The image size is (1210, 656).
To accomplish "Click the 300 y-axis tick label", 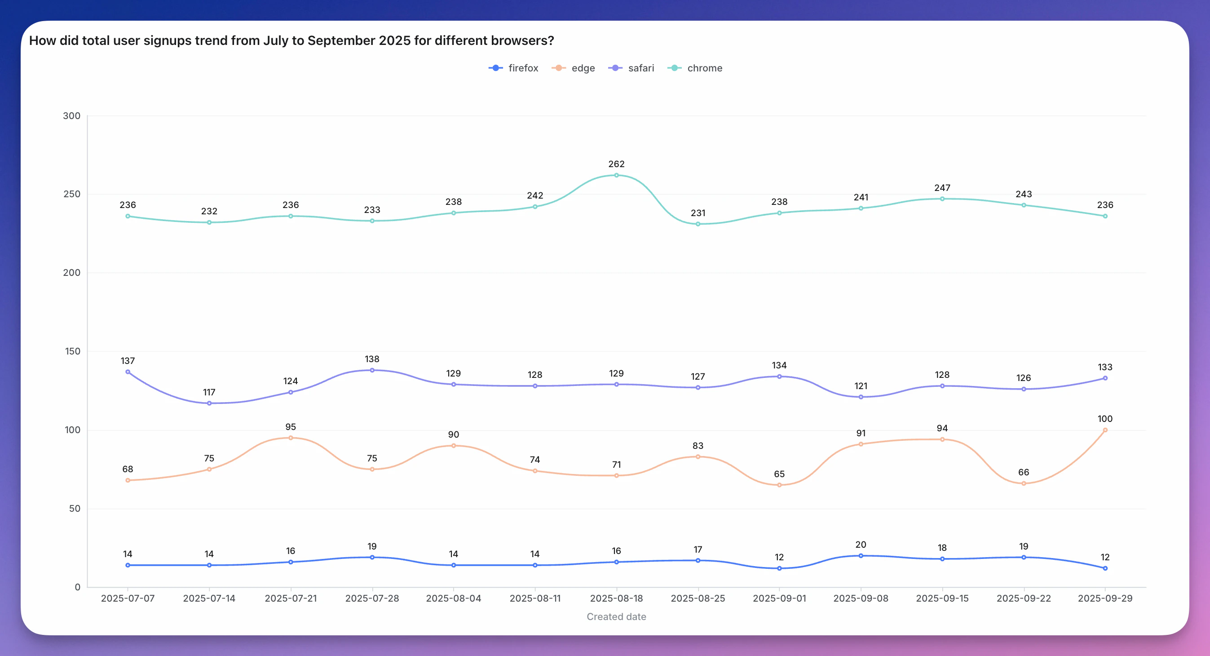I will (x=71, y=115).
